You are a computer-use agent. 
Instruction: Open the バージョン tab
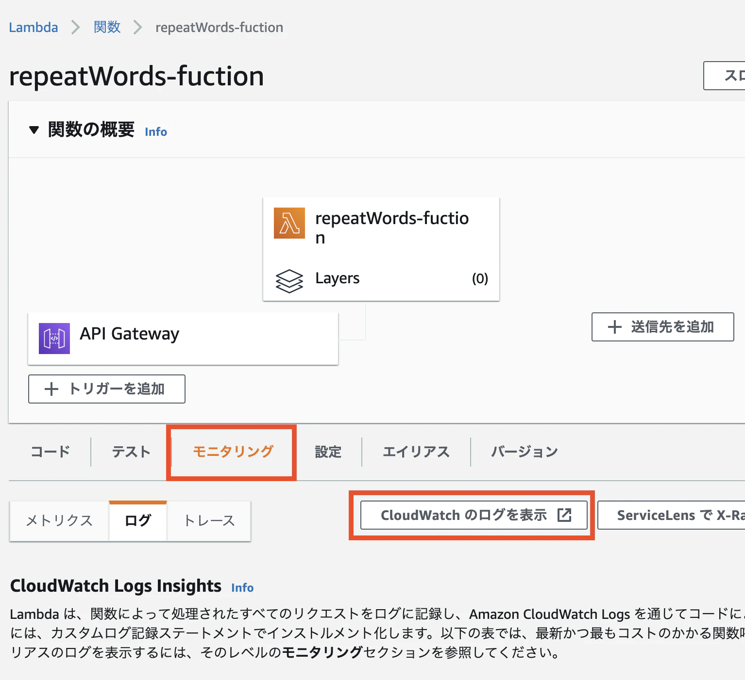click(525, 452)
